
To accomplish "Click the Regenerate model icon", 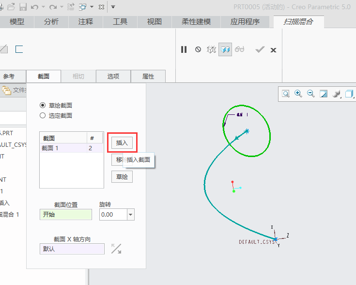I will tap(71, 7).
